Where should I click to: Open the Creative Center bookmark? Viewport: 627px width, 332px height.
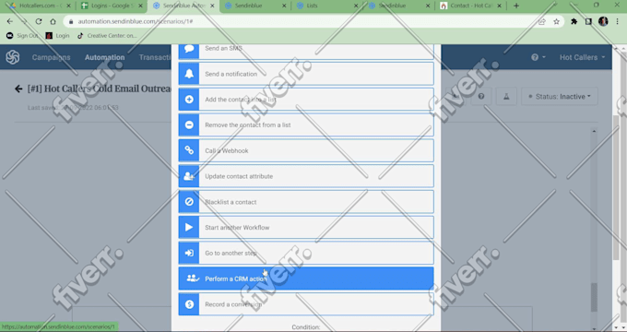(x=107, y=36)
